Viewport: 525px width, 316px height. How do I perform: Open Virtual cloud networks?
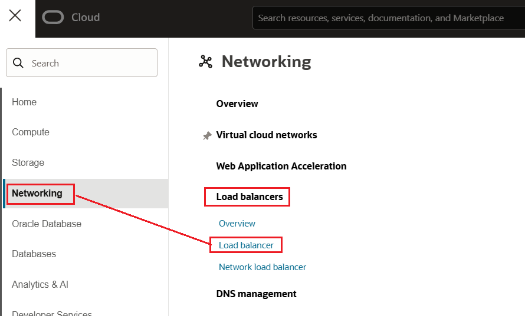[267, 135]
